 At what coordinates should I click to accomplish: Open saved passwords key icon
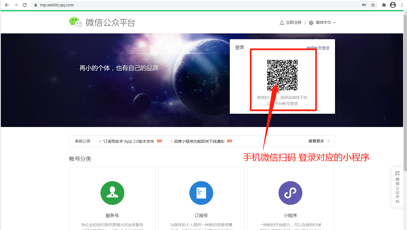(364, 5)
